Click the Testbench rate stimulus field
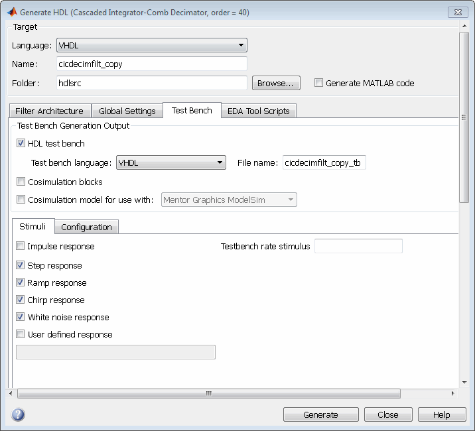The image size is (475, 431). pos(358,246)
